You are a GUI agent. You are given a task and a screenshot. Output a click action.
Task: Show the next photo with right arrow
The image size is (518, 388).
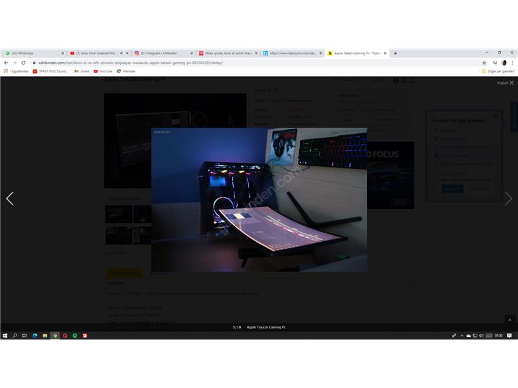click(508, 199)
